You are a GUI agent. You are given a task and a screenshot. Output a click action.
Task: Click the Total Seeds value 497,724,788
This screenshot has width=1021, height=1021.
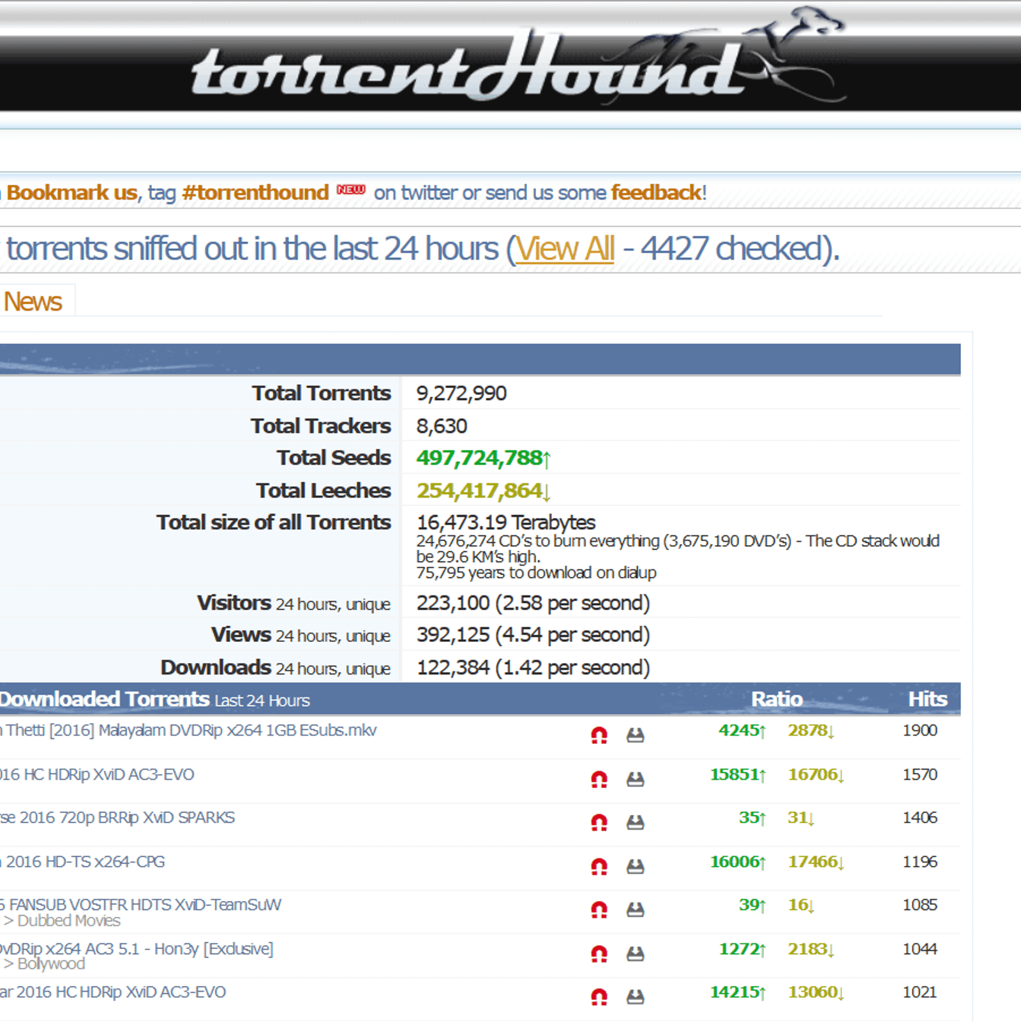point(483,458)
